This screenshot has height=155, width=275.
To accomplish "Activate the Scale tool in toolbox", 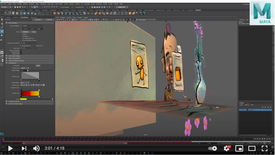I will click(x=2, y=40).
